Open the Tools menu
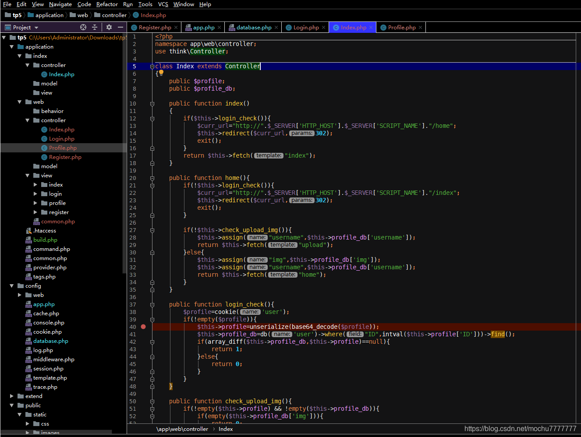 [145, 4]
